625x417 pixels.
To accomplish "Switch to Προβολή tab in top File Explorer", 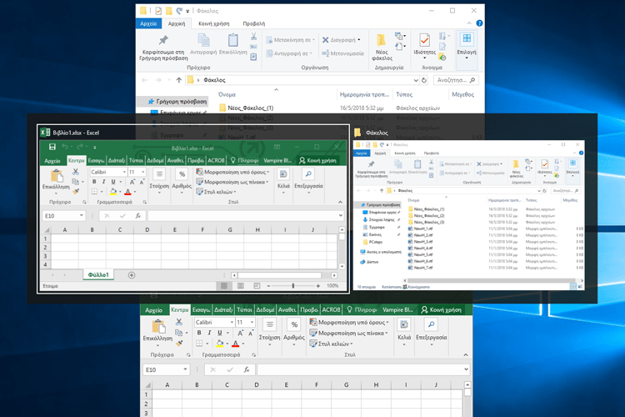I will (253, 24).
